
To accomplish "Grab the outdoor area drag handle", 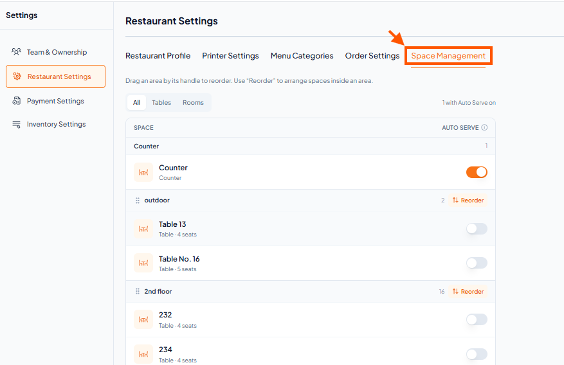I will point(138,200).
